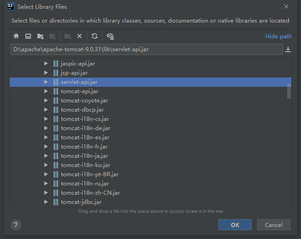Select jsp-api.jar file name
Viewport: 301px width, 239px height.
click(74, 73)
